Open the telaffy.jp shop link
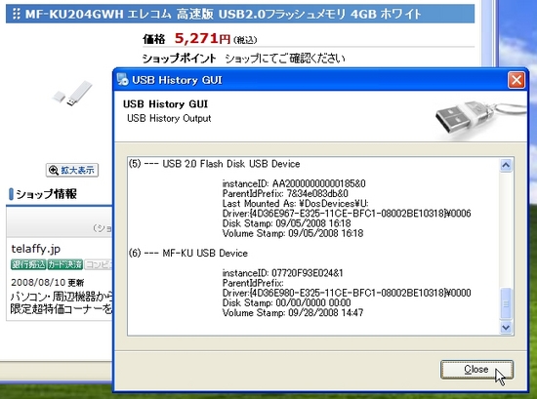The width and height of the screenshot is (537, 399). [36, 249]
